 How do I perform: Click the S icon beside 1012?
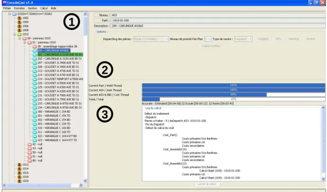[19, 165]
